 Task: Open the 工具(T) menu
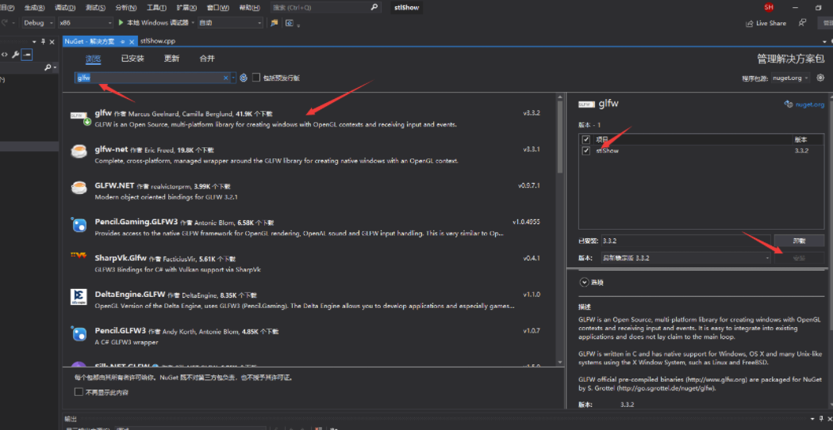155,7
